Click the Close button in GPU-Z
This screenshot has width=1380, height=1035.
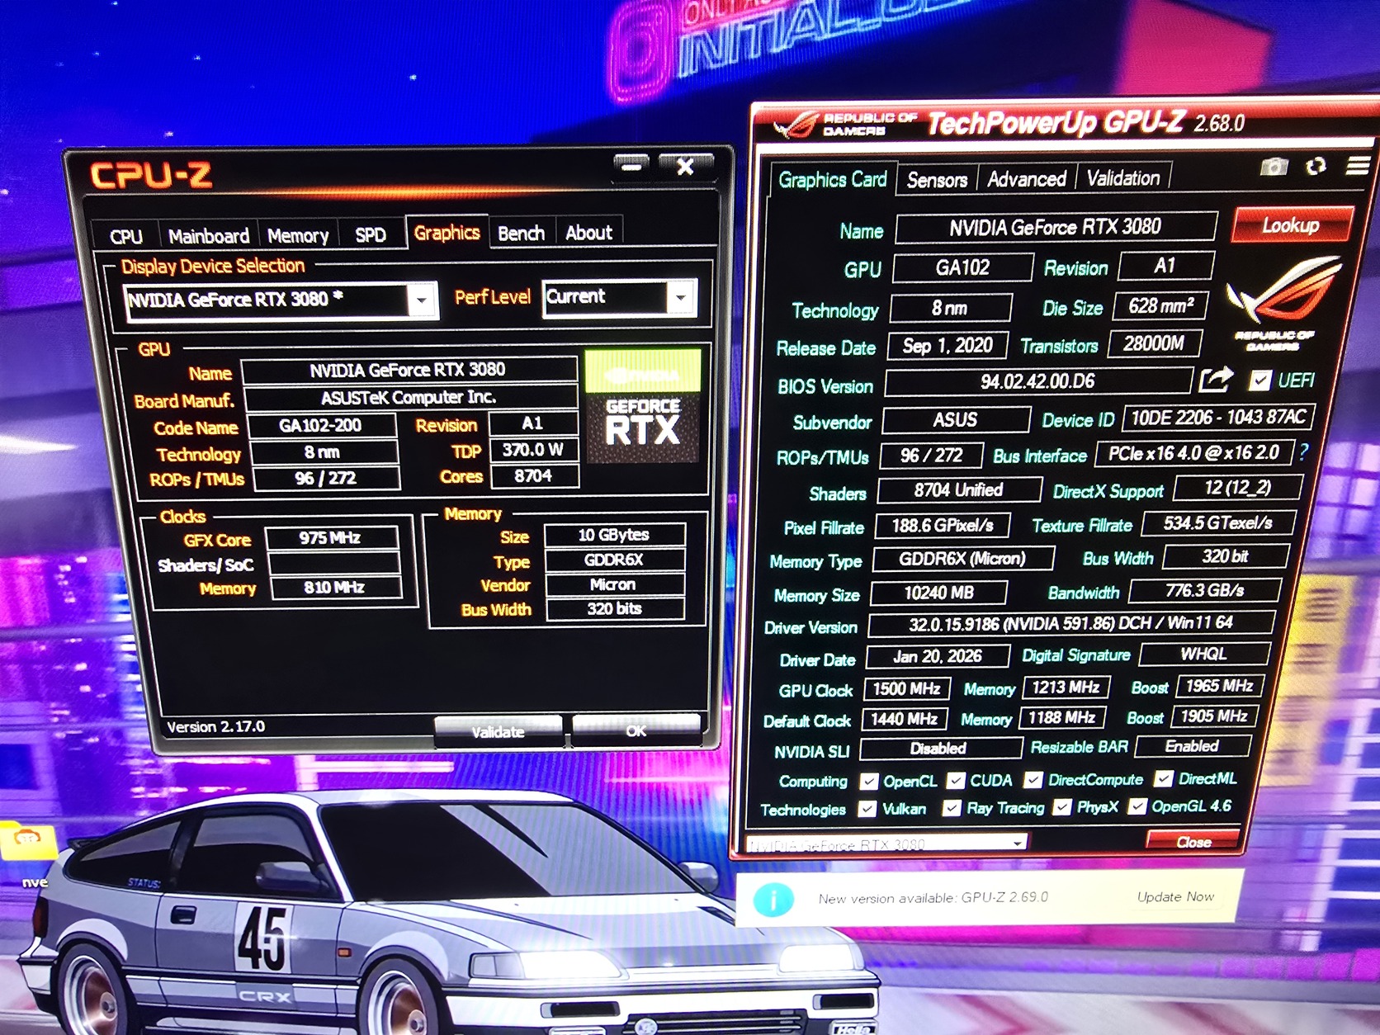point(1193,842)
